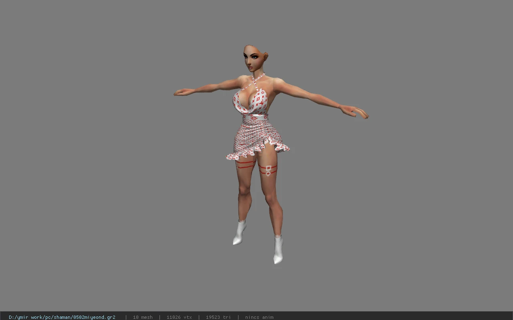Image resolution: width=513 pixels, height=320 pixels.
Task: Click the 3D character model in viewport
Action: [x=271, y=154]
